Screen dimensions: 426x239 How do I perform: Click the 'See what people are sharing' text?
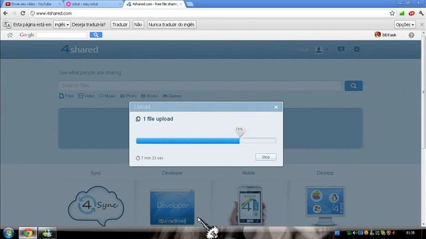[90, 72]
